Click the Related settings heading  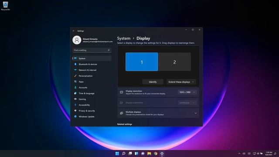point(125,124)
